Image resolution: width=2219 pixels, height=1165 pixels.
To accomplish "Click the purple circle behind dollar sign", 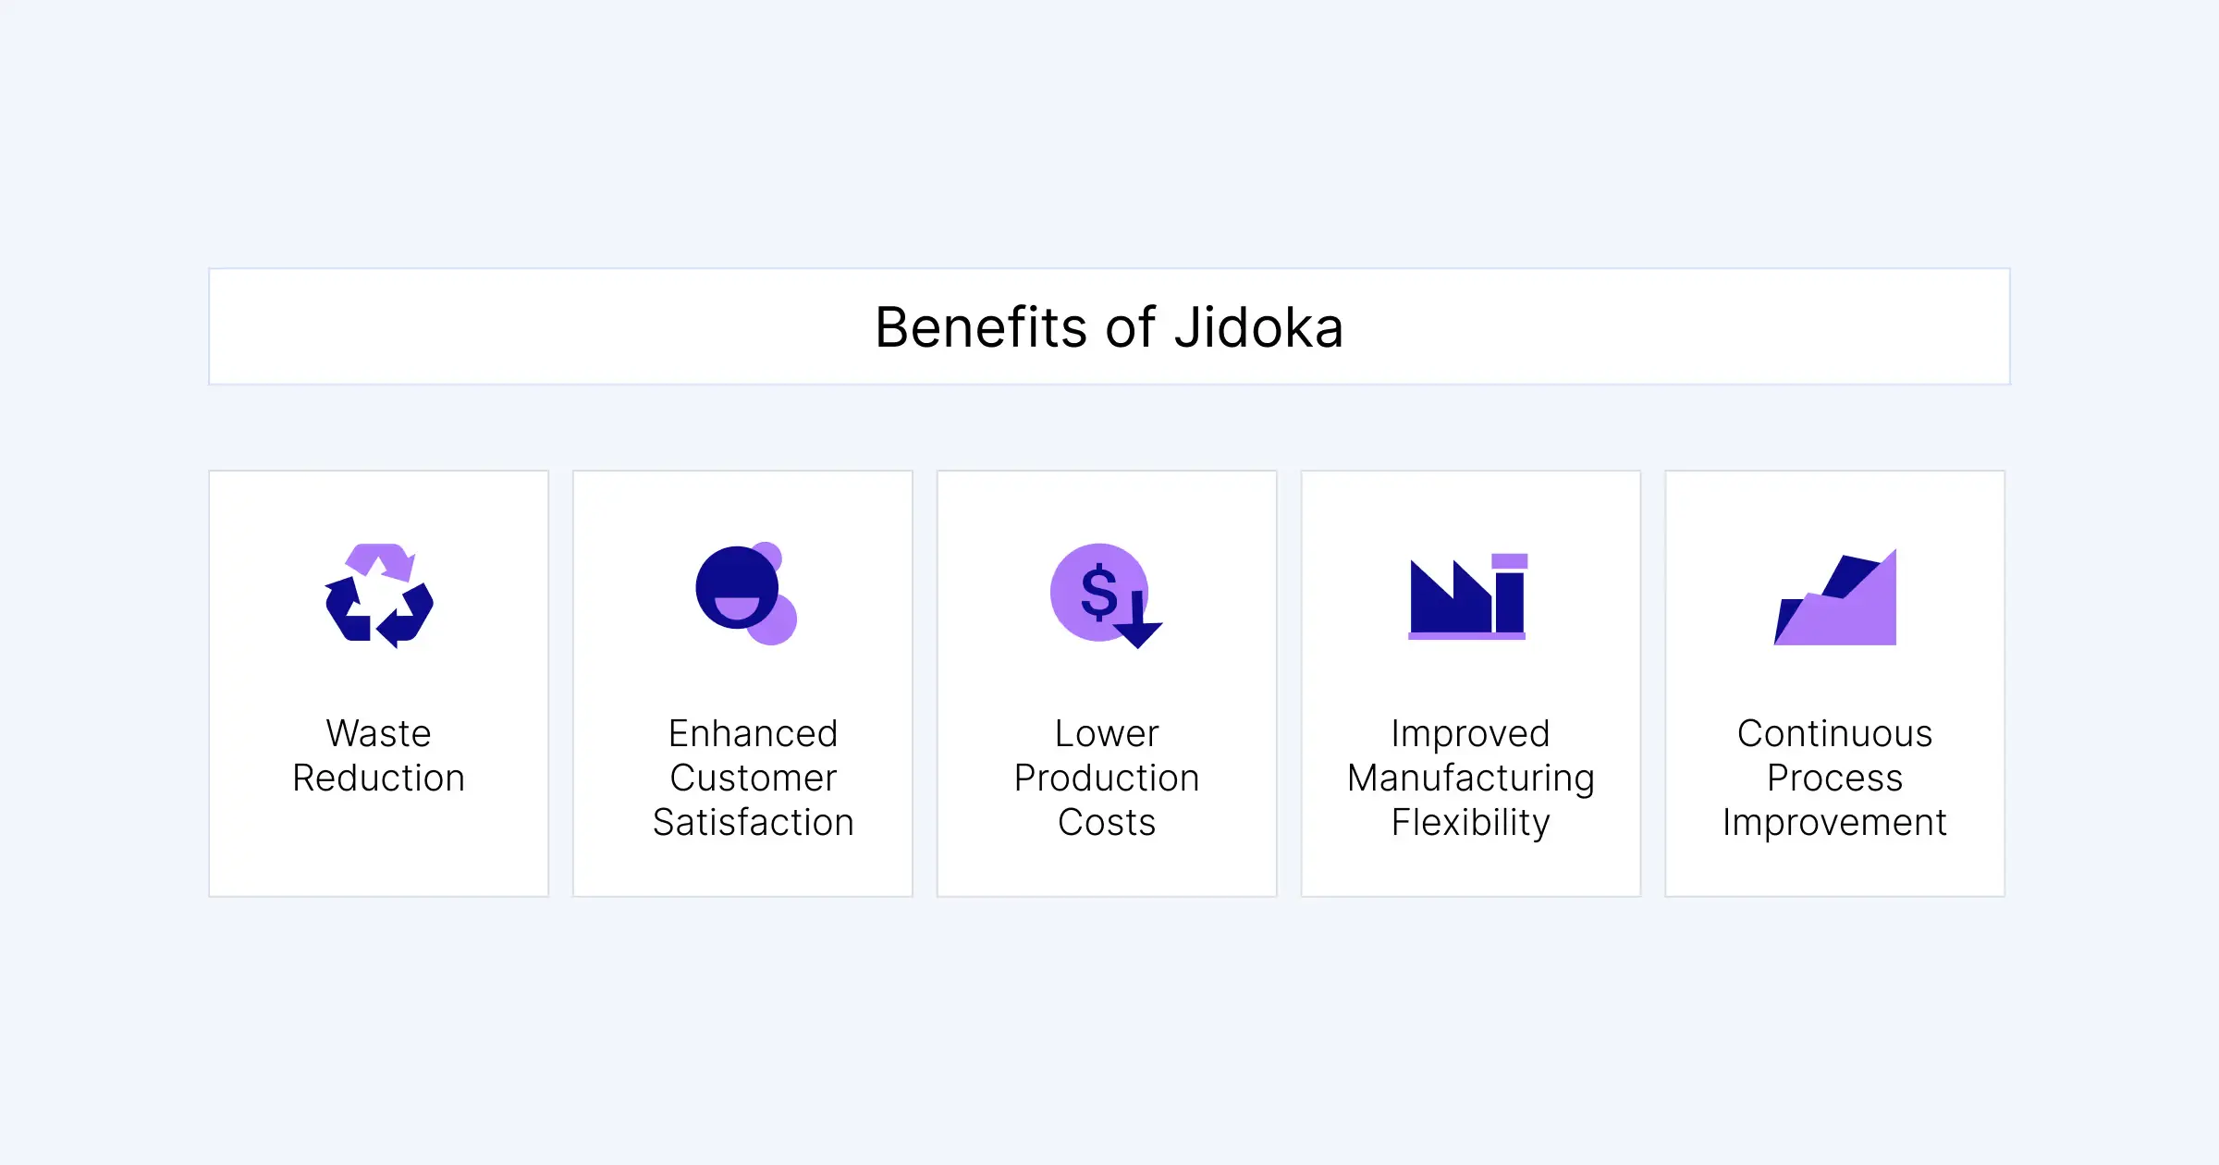I will coord(1098,592).
